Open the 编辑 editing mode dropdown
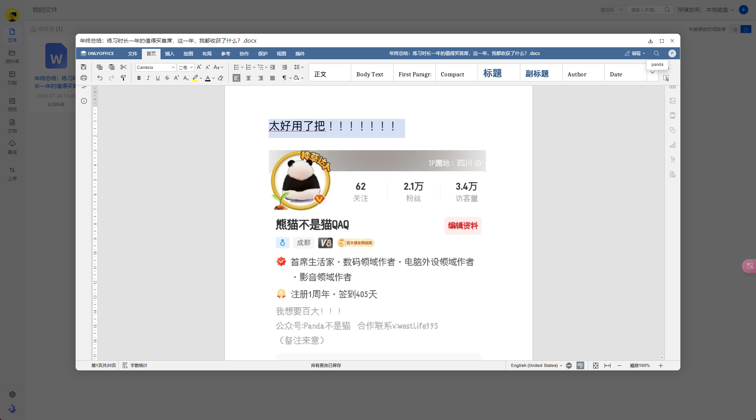 635,53
